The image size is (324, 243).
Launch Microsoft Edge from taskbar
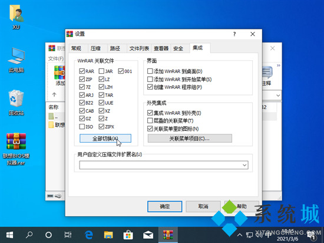click(x=89, y=235)
